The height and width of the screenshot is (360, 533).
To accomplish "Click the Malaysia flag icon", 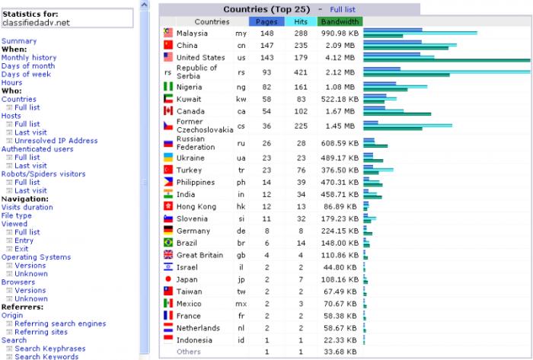I will 168,33.
